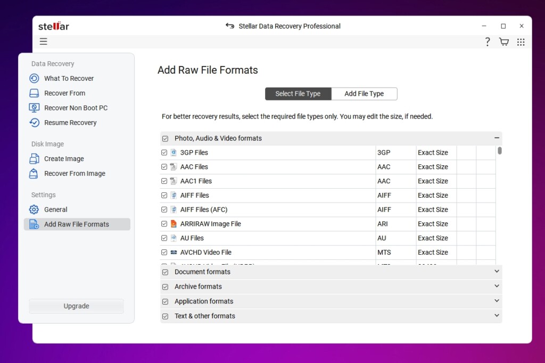
Task: Click the AU extension cell
Action: (395, 238)
